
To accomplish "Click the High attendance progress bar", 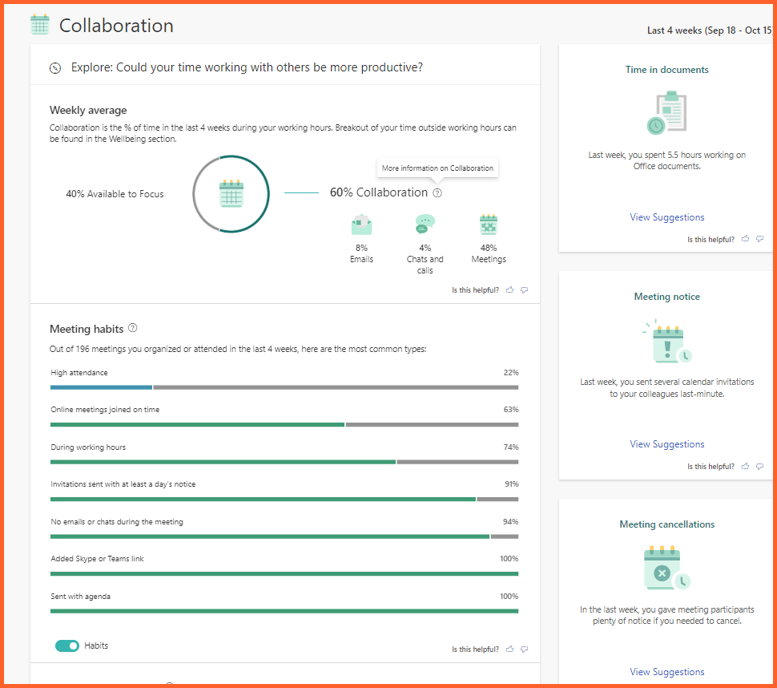I will tap(284, 387).
